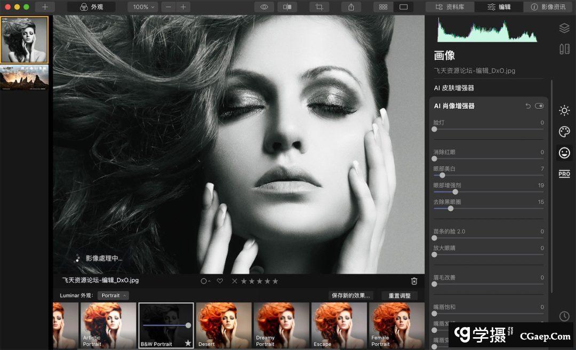Screen dimensions: 576x350
Task: Click the 重置调整 button
Action: point(400,296)
